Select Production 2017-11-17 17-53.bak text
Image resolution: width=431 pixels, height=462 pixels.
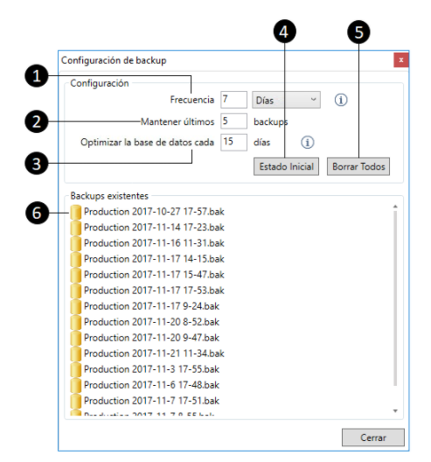(154, 290)
